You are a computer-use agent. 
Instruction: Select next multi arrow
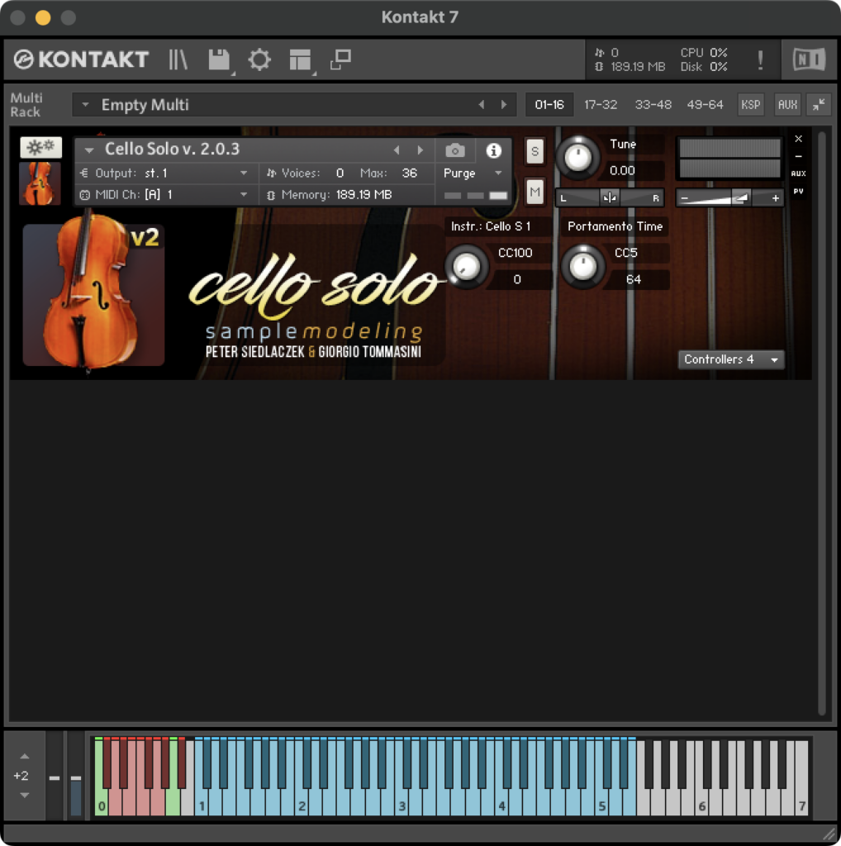tap(504, 105)
